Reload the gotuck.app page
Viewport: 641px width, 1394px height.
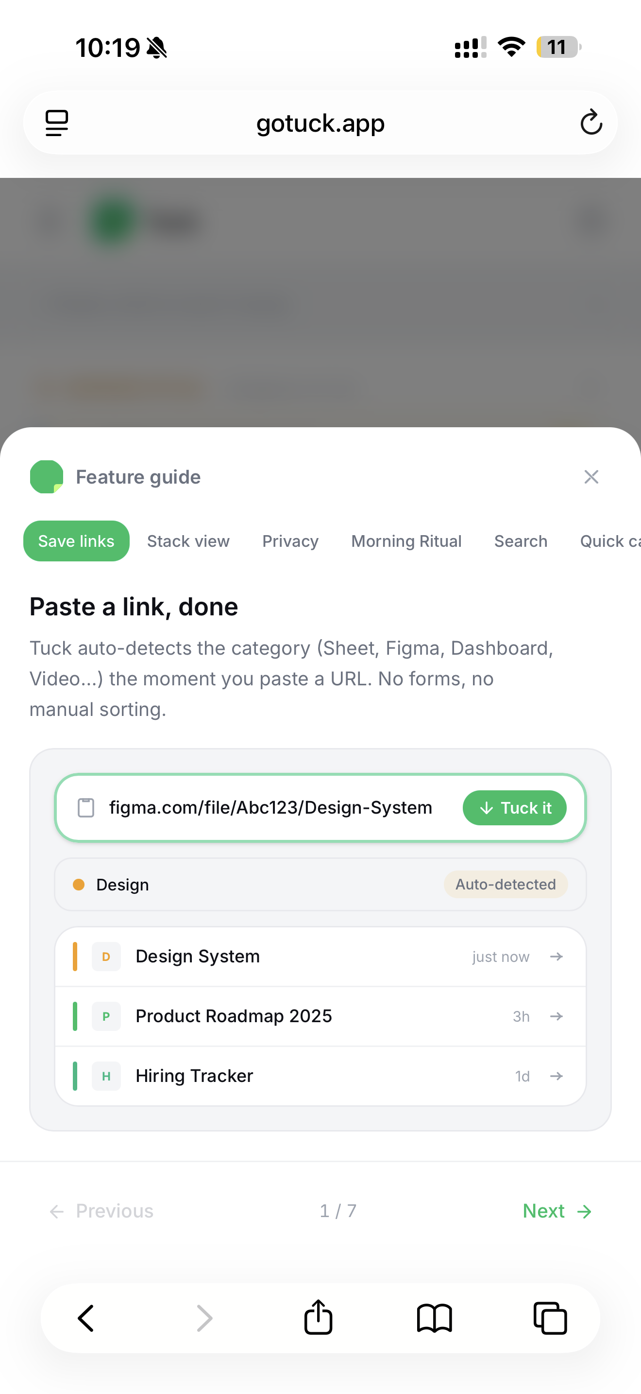591,122
